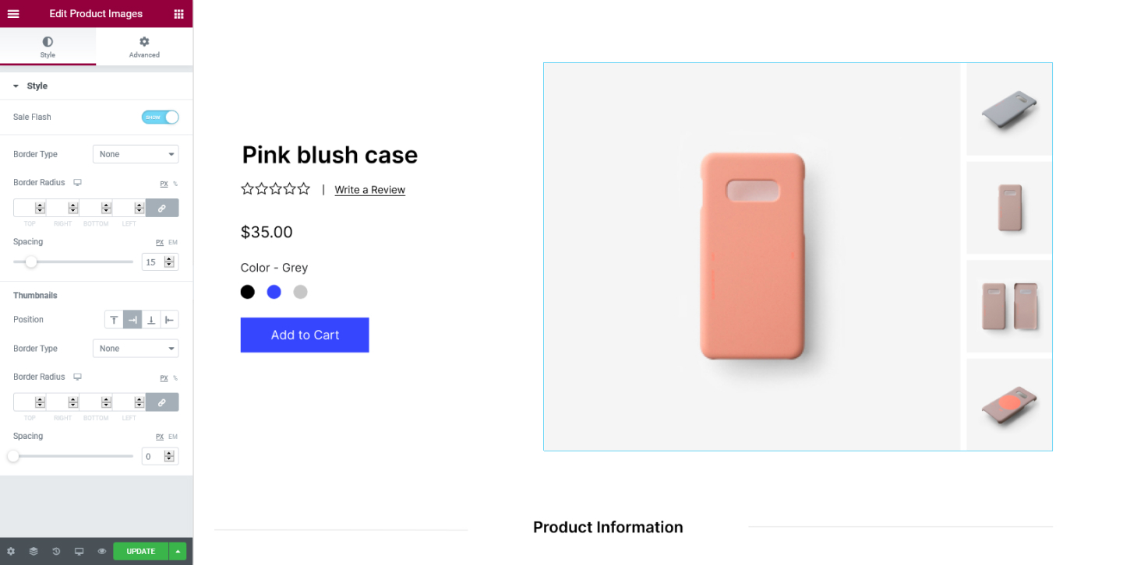Click the Preview Changes eye icon

click(101, 551)
